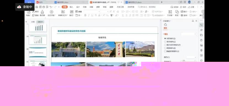Image resolution: width=229 pixels, height=106 pixels.
Task: Open the Shapes tool icon
Action: pyautogui.click(x=177, y=12)
